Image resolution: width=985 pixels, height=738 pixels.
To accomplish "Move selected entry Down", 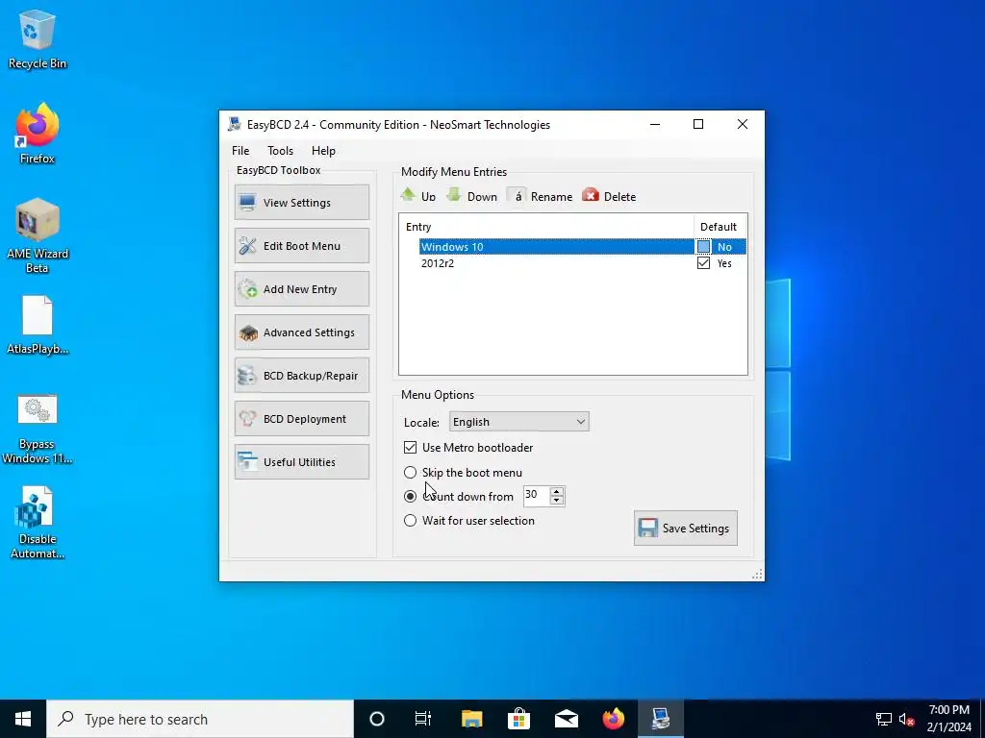I will 471,196.
